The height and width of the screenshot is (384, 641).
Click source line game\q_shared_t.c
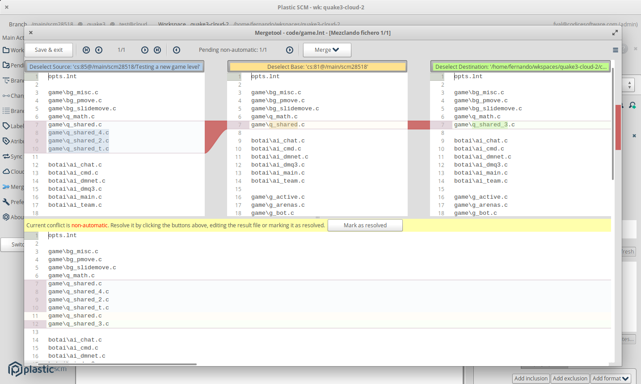(79, 149)
